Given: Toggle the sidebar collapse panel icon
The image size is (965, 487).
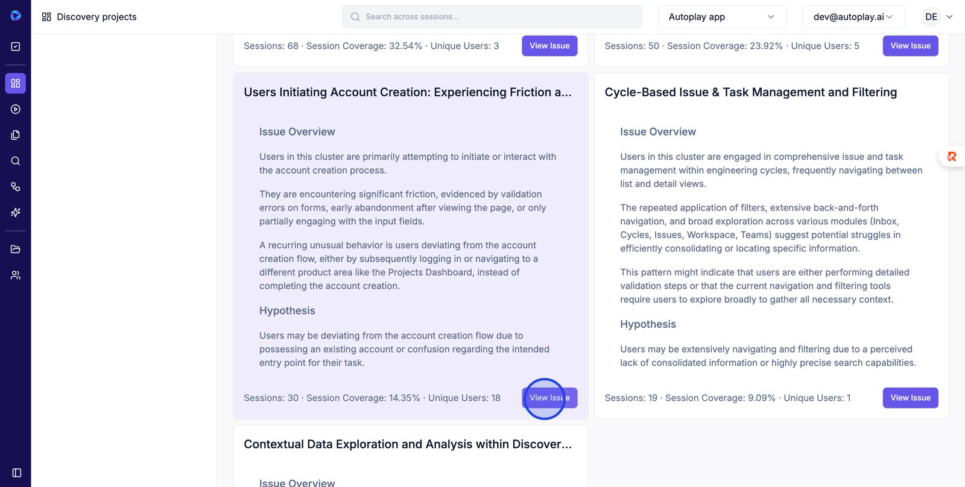Looking at the screenshot, I should [17, 473].
